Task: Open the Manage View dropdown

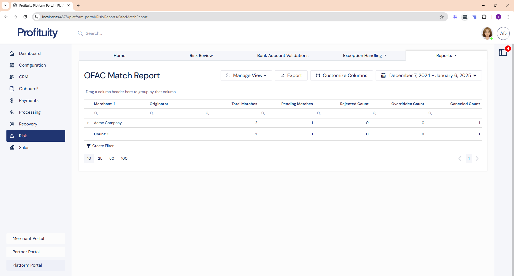Action: (x=246, y=75)
